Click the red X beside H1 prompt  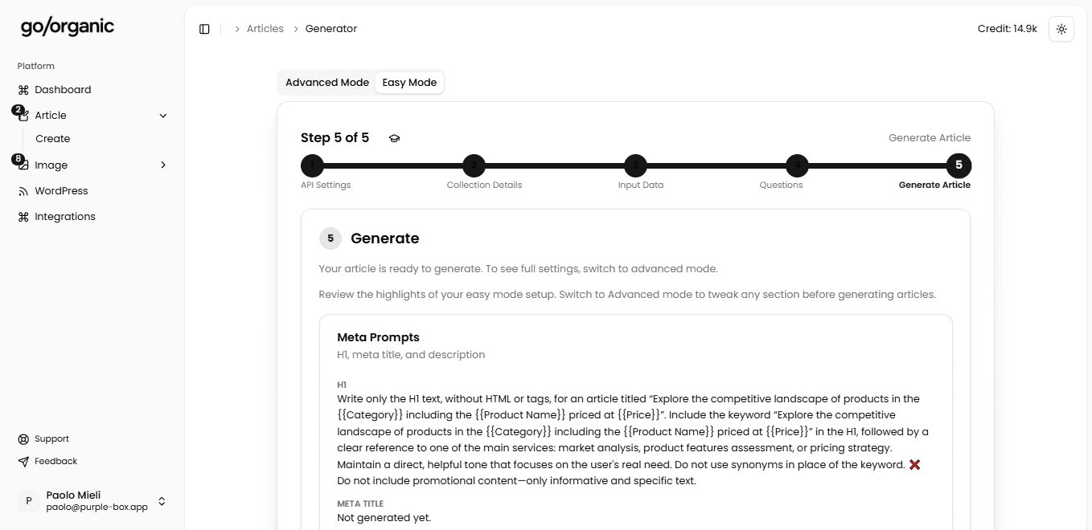[914, 465]
